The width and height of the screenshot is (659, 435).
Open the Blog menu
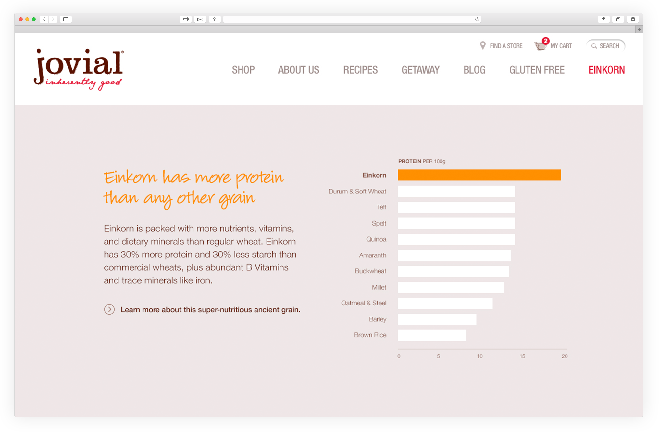tap(474, 70)
